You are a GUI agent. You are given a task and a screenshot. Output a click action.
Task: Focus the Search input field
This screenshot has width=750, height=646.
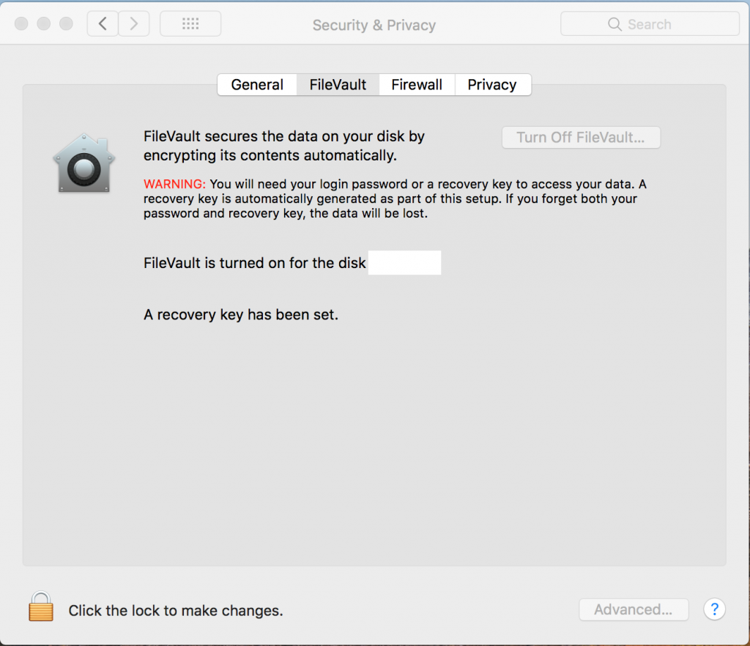[650, 23]
